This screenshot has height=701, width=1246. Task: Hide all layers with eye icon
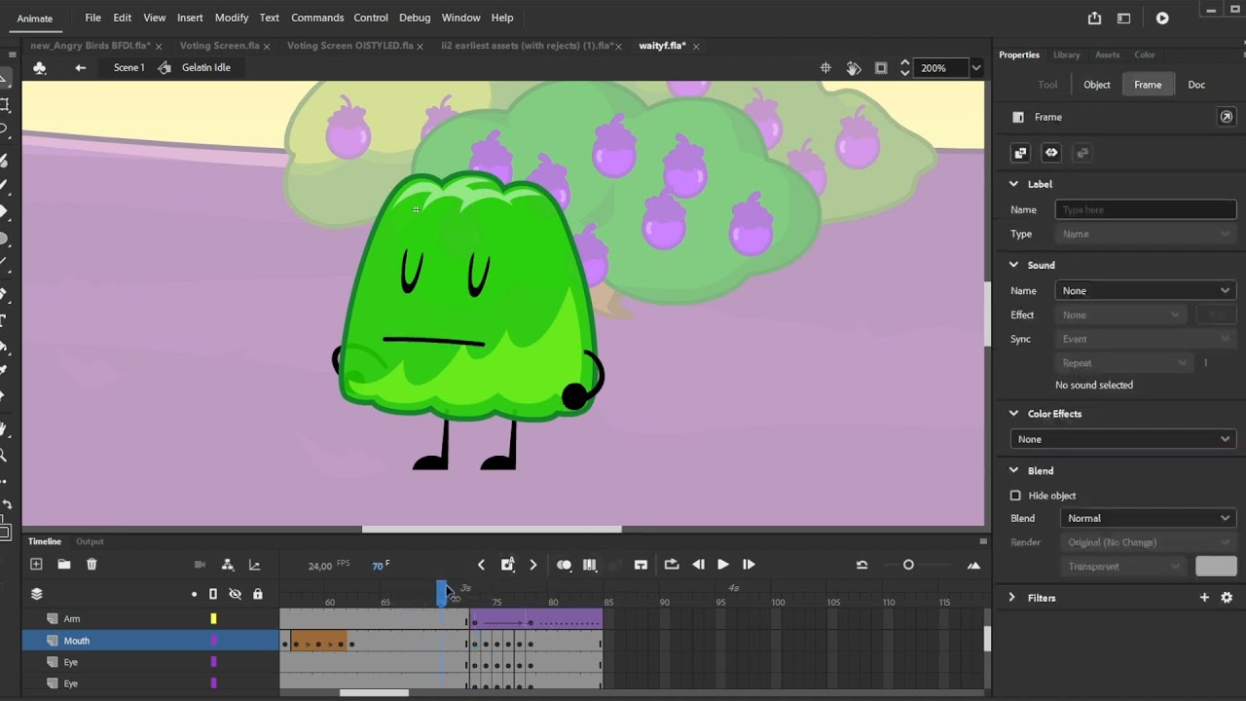[x=235, y=594]
